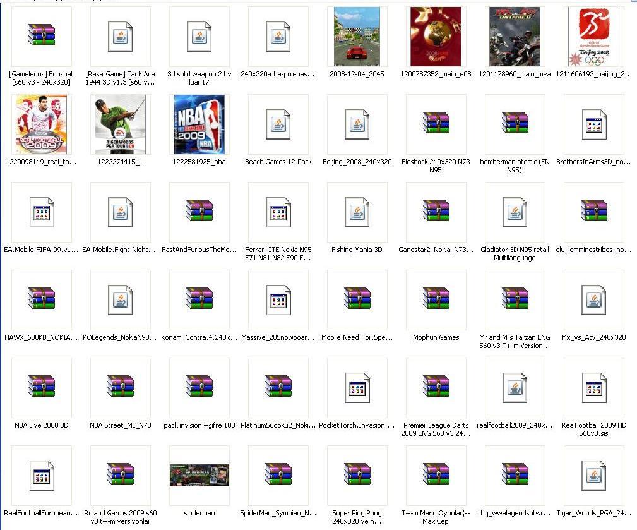Select the FastAndFuriousTheMo archive icon

[199, 210]
